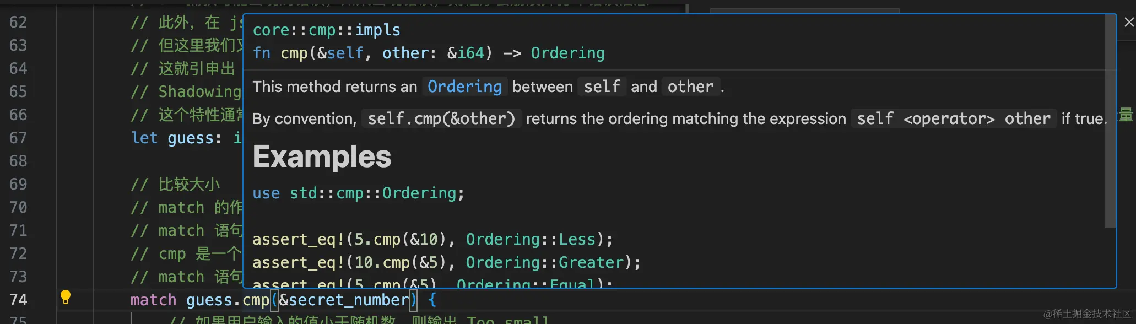The image size is (1136, 324).
Task: Click 'core::cmp::impls' path in the hover popup
Action: click(326, 30)
